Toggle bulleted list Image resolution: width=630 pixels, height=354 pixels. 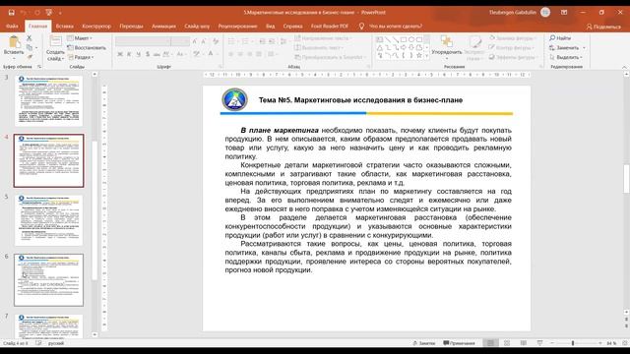232,41
